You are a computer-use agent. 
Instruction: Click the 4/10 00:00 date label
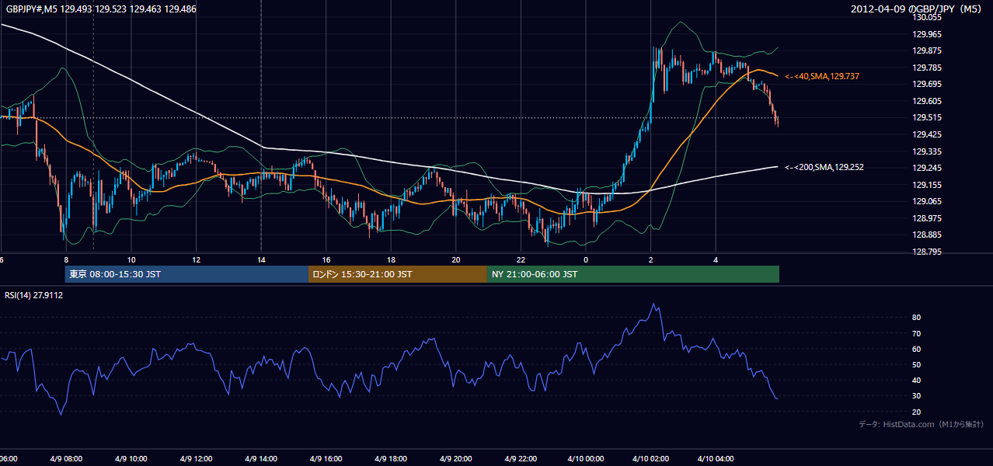coord(586,458)
